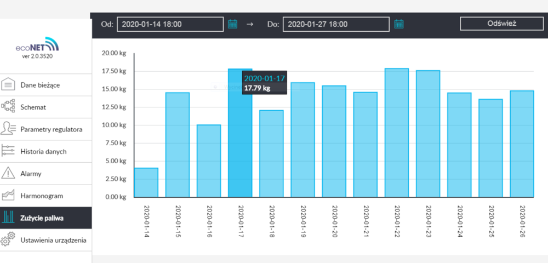Image resolution: width=548 pixels, height=263 pixels.
Task: Select the Alarmy menu entry
Action: (31, 174)
